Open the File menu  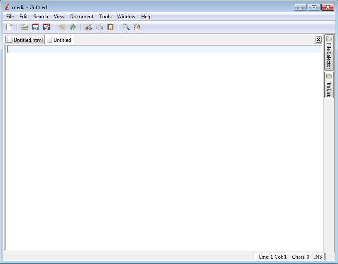coord(10,17)
